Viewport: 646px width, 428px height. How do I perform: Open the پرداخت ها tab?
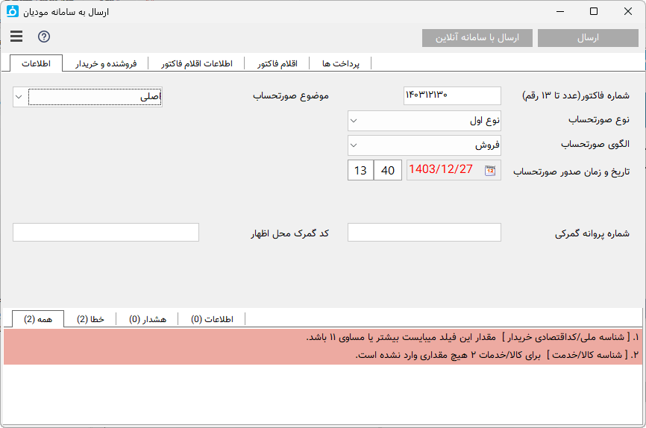point(341,64)
